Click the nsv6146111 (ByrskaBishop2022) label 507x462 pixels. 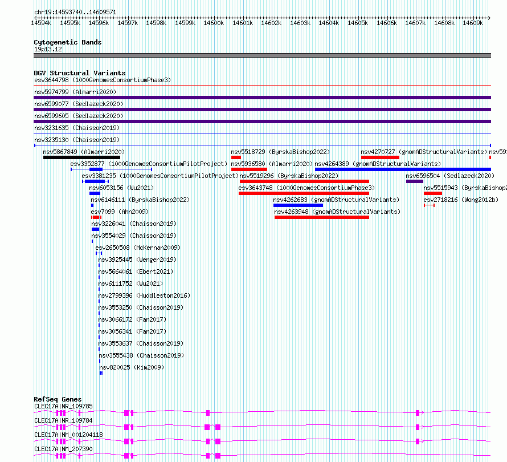tap(140, 200)
